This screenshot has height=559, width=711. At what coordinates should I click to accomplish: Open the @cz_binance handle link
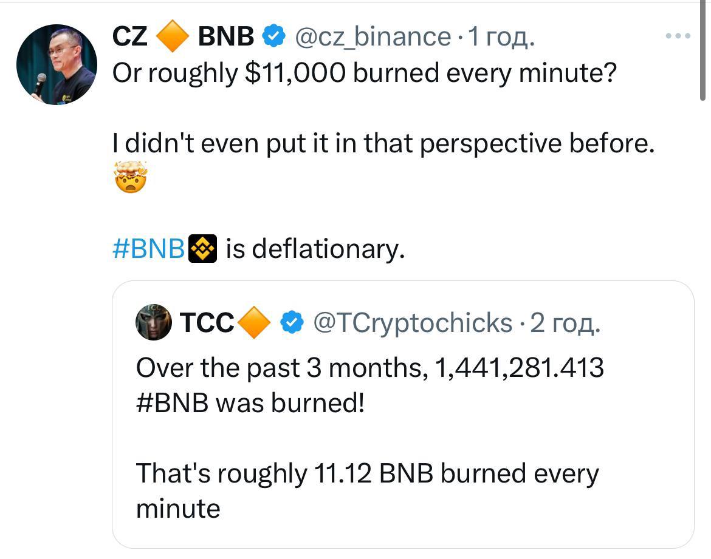[373, 38]
